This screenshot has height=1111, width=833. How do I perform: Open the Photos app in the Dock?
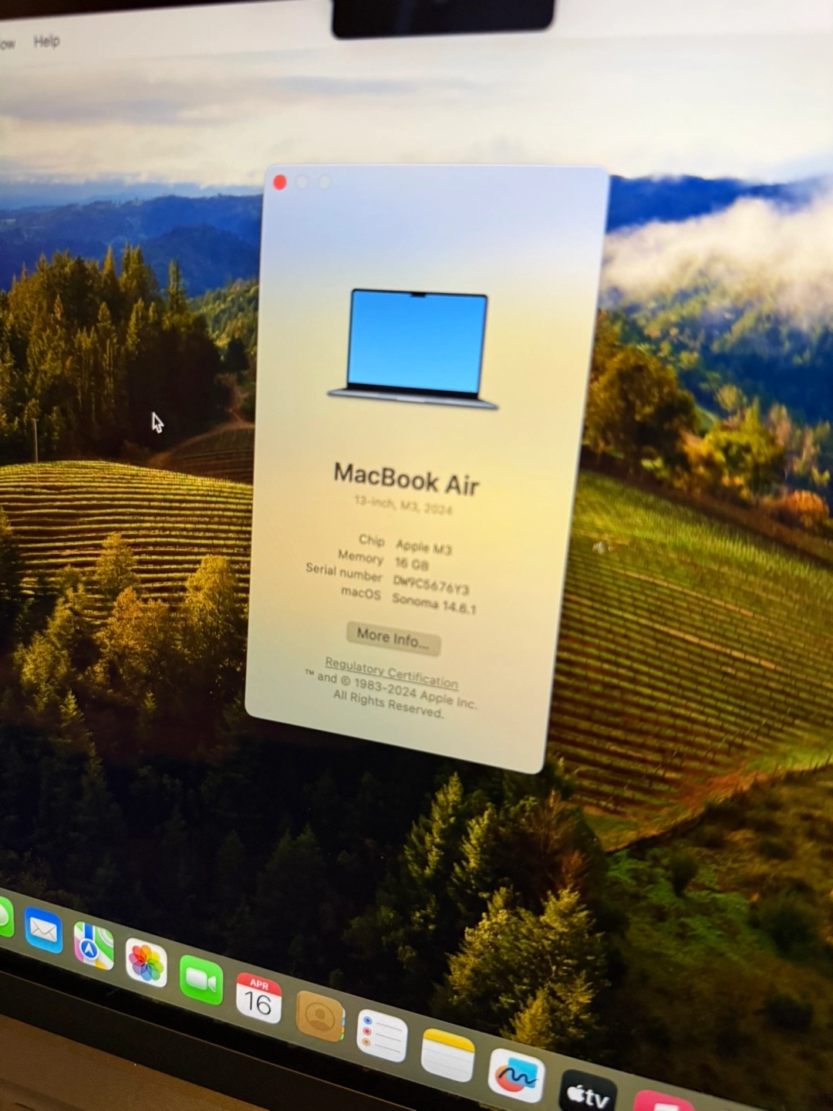coord(146,963)
